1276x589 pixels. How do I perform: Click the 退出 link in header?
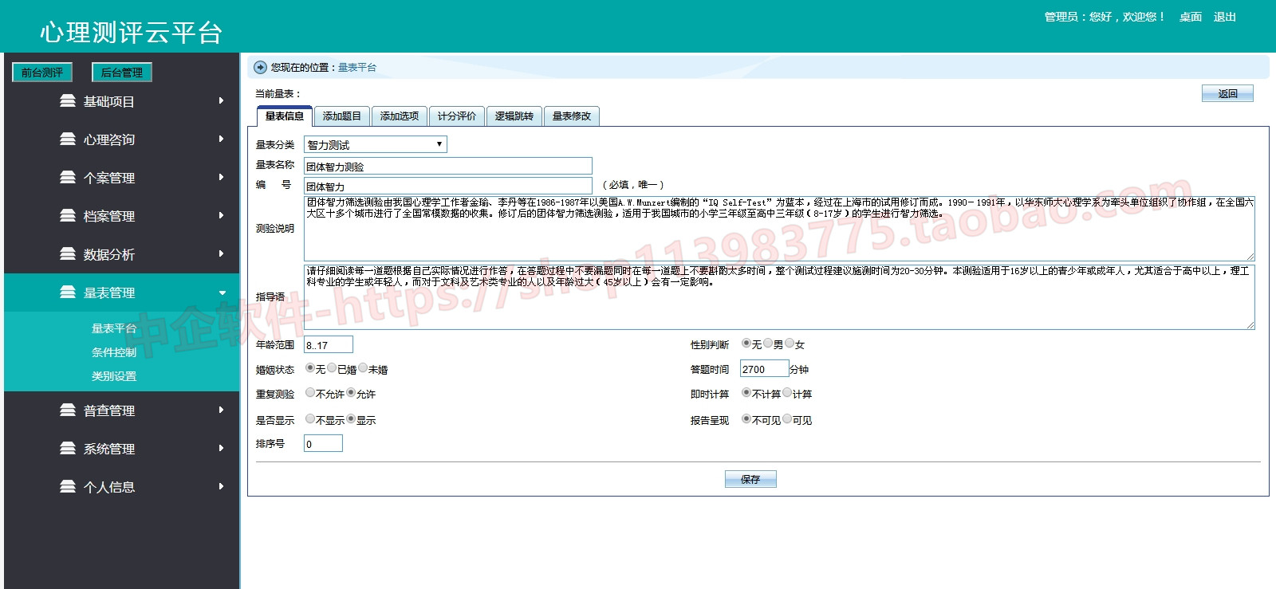[x=1224, y=17]
